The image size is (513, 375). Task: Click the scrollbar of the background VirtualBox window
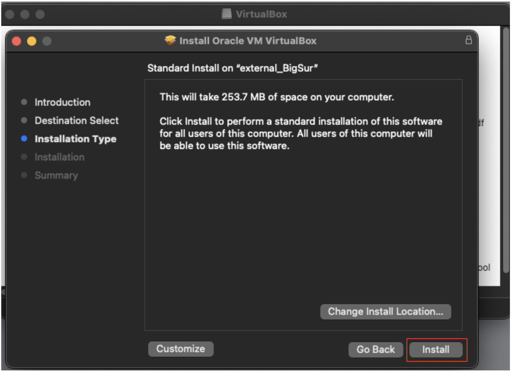pos(506,150)
